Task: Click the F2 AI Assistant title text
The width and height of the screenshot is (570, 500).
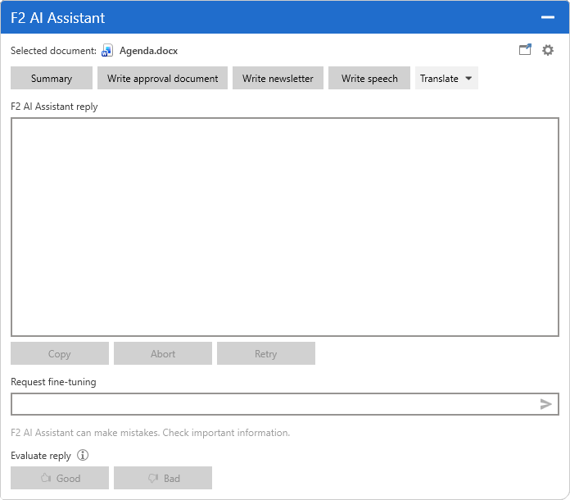Action: [58, 18]
